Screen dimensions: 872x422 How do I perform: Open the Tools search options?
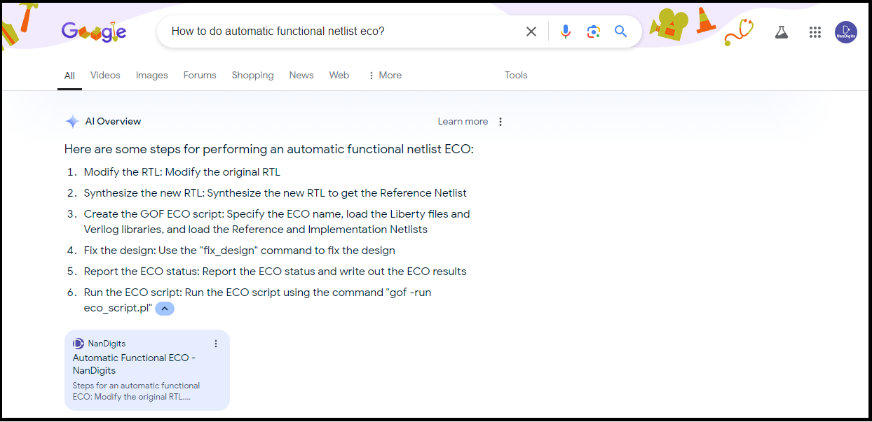(516, 76)
